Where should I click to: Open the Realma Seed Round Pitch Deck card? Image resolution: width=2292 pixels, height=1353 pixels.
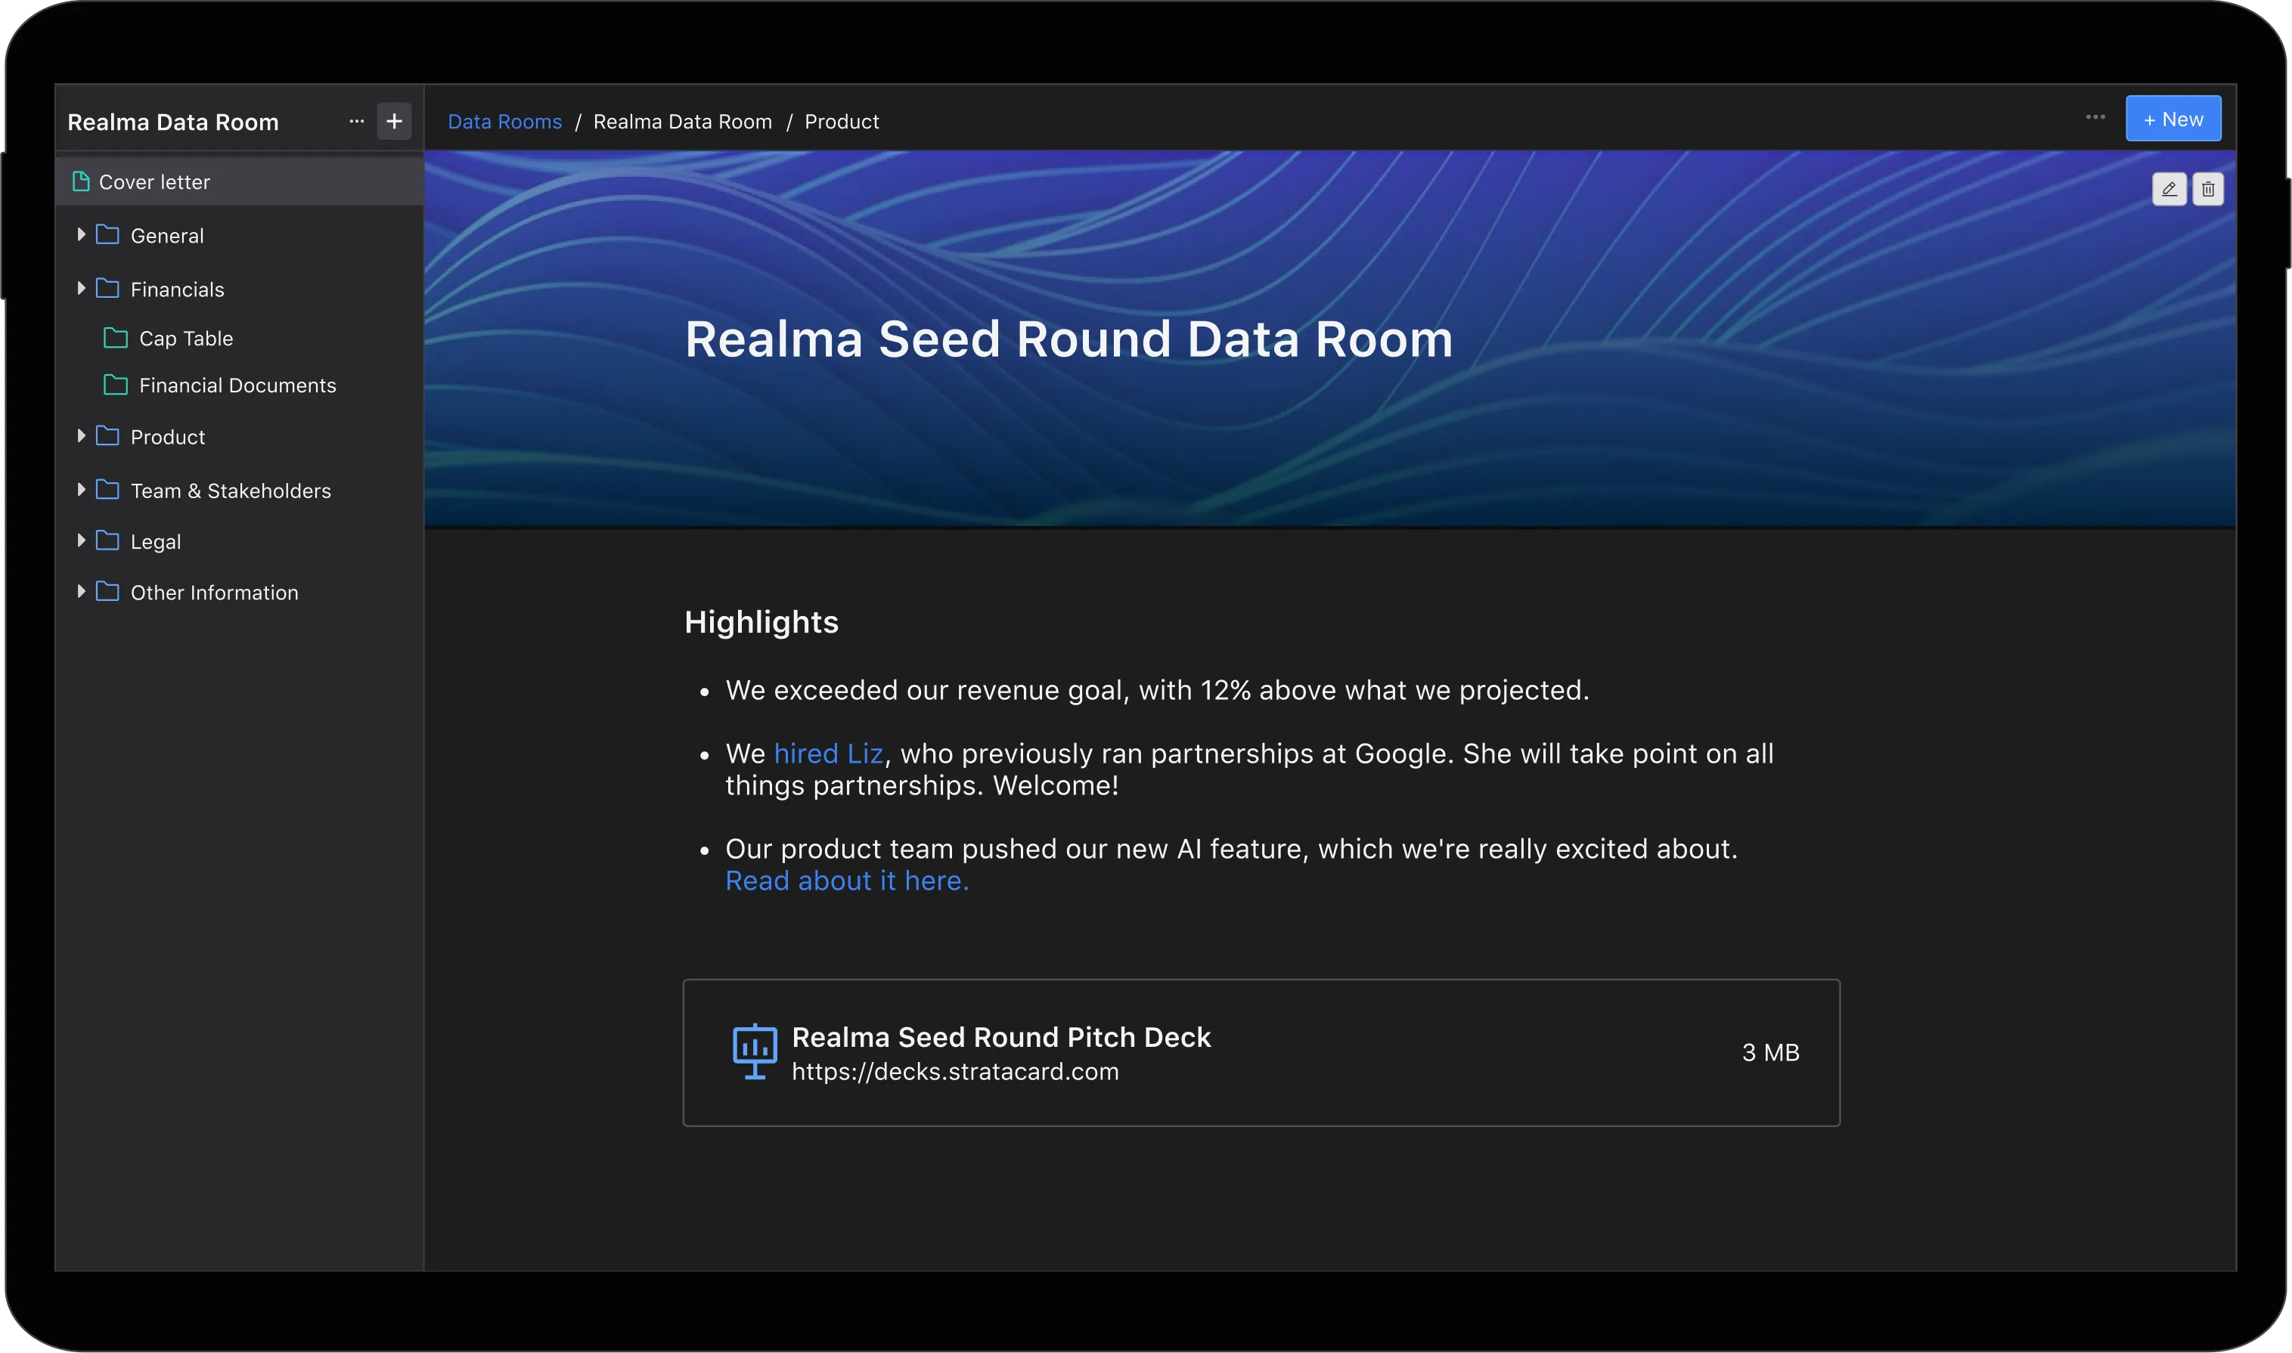[x=1261, y=1053]
